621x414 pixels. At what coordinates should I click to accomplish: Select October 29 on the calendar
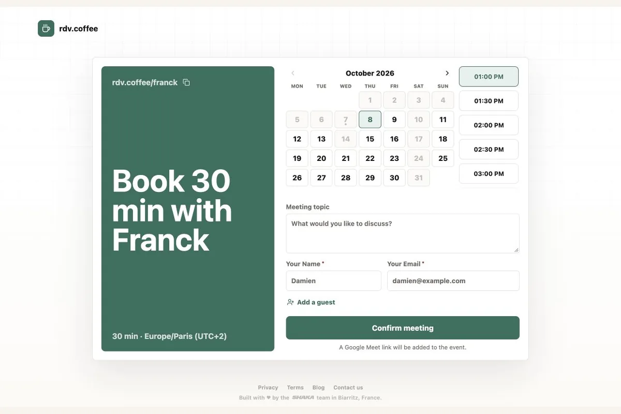coord(370,178)
